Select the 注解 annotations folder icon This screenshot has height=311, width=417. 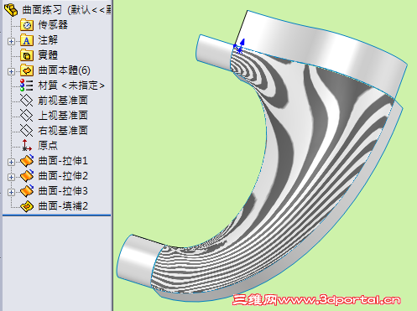(27, 40)
